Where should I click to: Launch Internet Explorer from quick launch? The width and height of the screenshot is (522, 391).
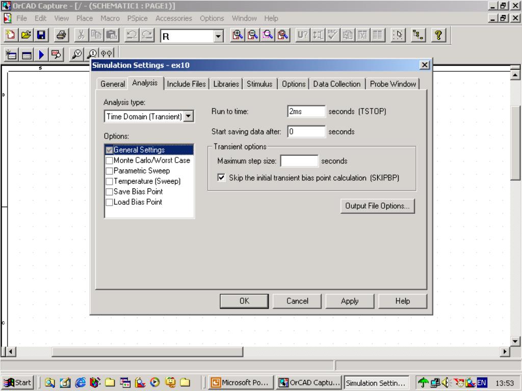[80, 383]
